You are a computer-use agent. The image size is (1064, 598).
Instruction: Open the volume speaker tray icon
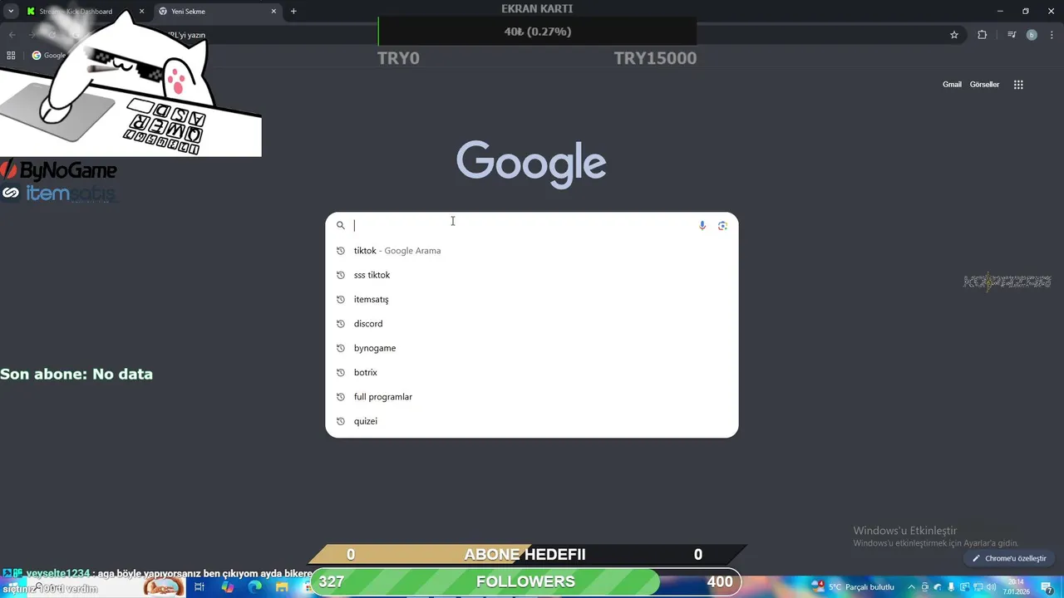click(991, 587)
